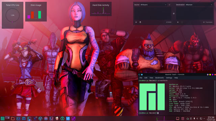Open the Destination language dropdown showing Albanian

(199, 5)
